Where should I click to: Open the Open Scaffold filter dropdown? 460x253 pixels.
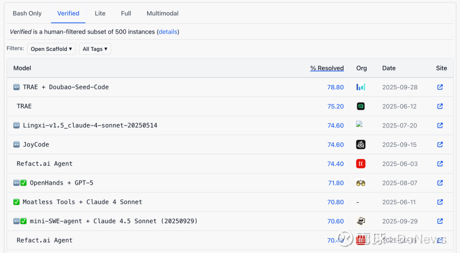click(52, 49)
